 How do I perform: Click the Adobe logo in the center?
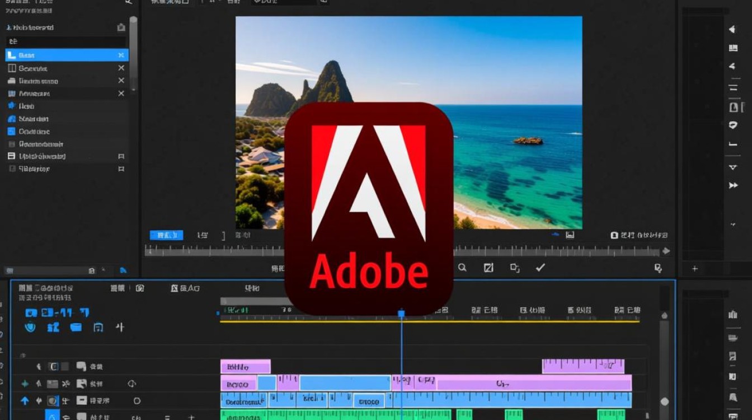pos(369,208)
